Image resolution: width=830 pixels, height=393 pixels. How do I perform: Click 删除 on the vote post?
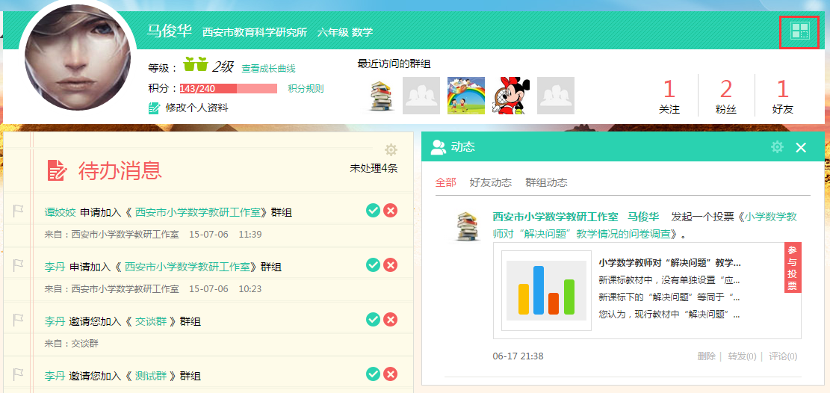click(706, 356)
